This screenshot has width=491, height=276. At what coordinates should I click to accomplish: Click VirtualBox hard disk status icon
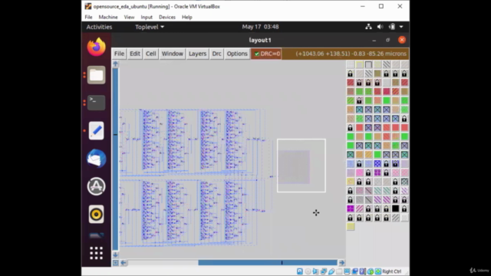point(300,271)
